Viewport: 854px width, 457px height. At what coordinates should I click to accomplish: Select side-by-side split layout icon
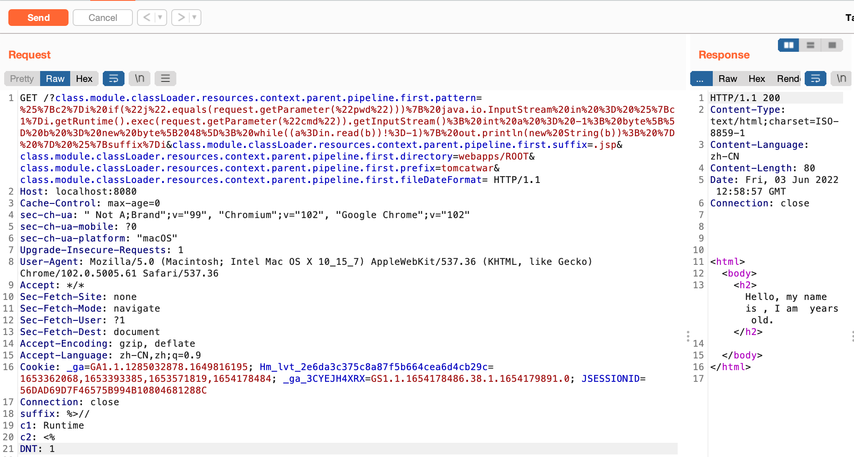click(x=789, y=45)
